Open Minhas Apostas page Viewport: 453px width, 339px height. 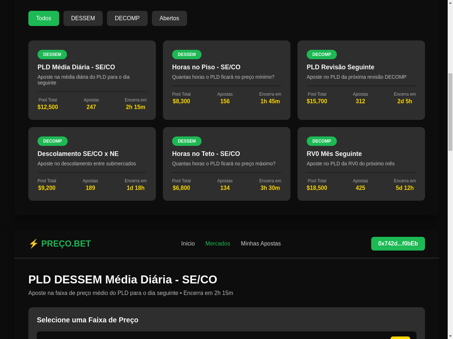tap(261, 244)
